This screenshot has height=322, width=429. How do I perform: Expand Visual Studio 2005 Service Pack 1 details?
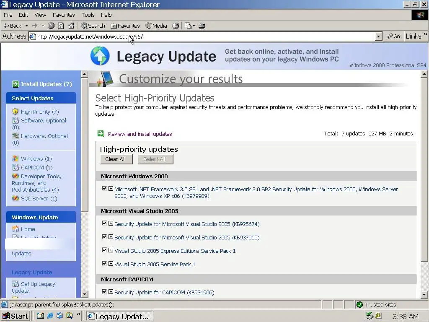[x=111, y=263]
